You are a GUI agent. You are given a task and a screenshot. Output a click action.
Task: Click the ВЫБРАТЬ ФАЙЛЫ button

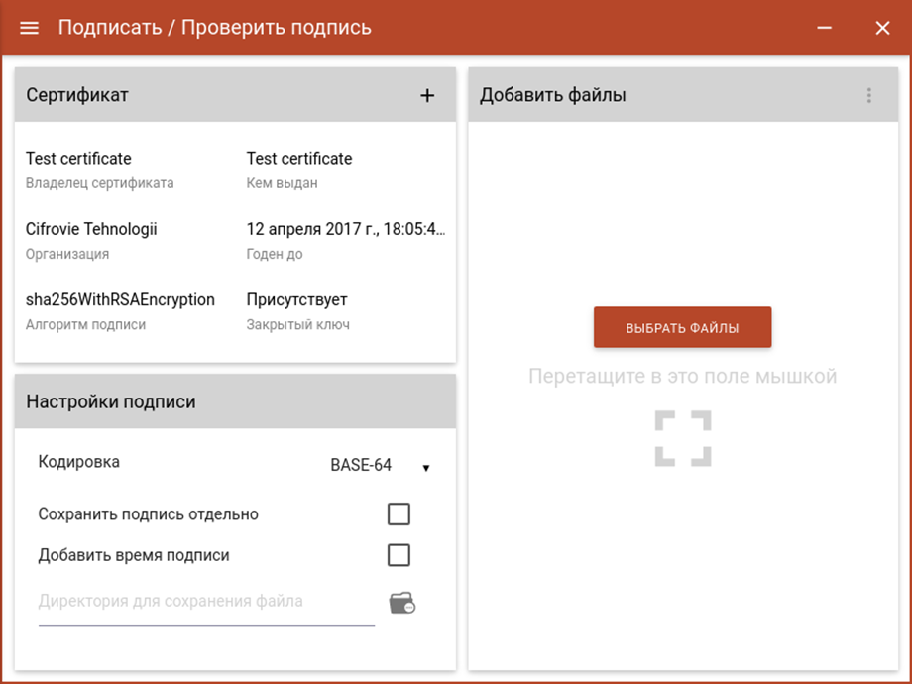(683, 327)
